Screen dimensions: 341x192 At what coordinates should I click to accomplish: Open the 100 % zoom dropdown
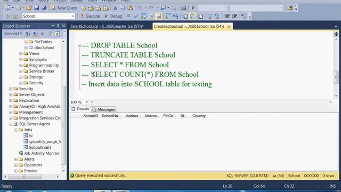tap(86, 102)
